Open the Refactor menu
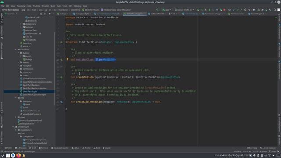This screenshot has width=281, height=158. (x=45, y=6)
